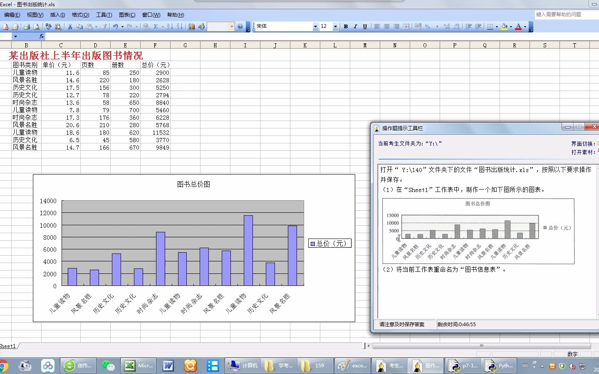Toggle Bold formatting

[x=346, y=27]
